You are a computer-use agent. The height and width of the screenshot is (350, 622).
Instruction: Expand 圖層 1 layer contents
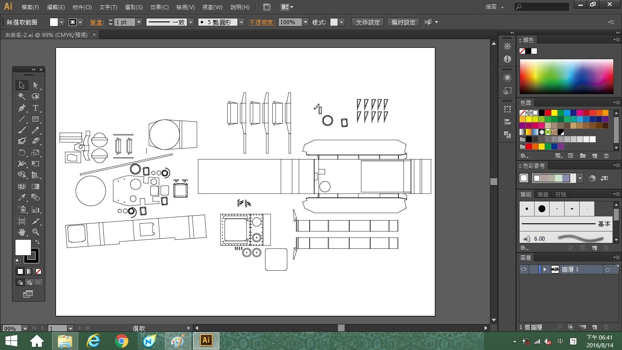(545, 270)
